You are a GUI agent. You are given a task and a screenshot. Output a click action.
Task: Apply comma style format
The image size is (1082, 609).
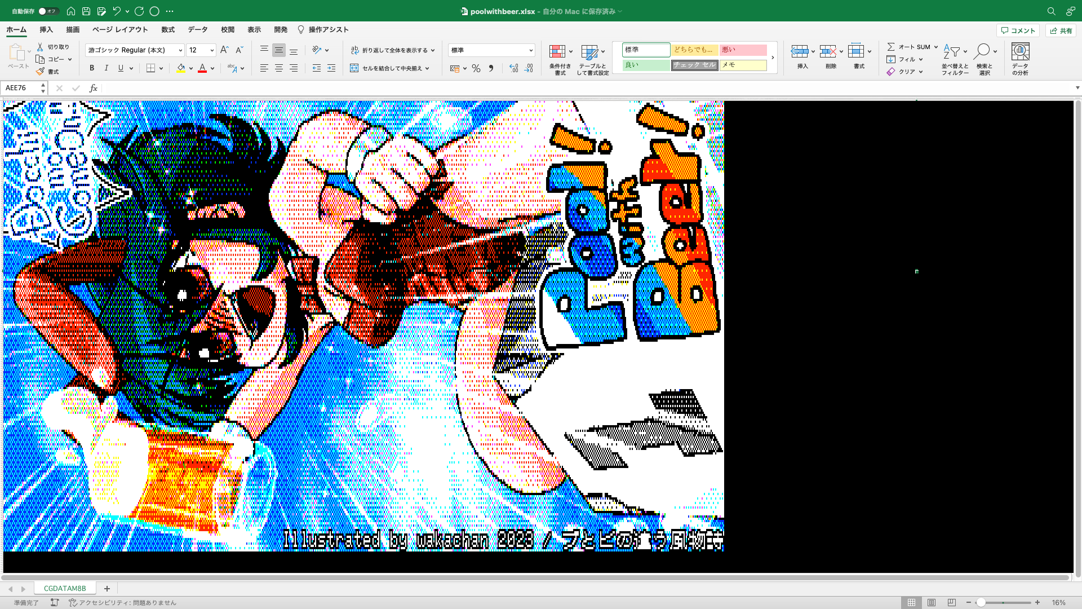pyautogui.click(x=491, y=68)
